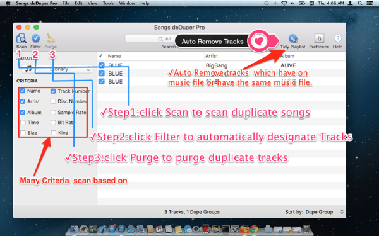Click the Scan toolbar icon
Viewport: 379px width, 236px height.
click(21, 38)
